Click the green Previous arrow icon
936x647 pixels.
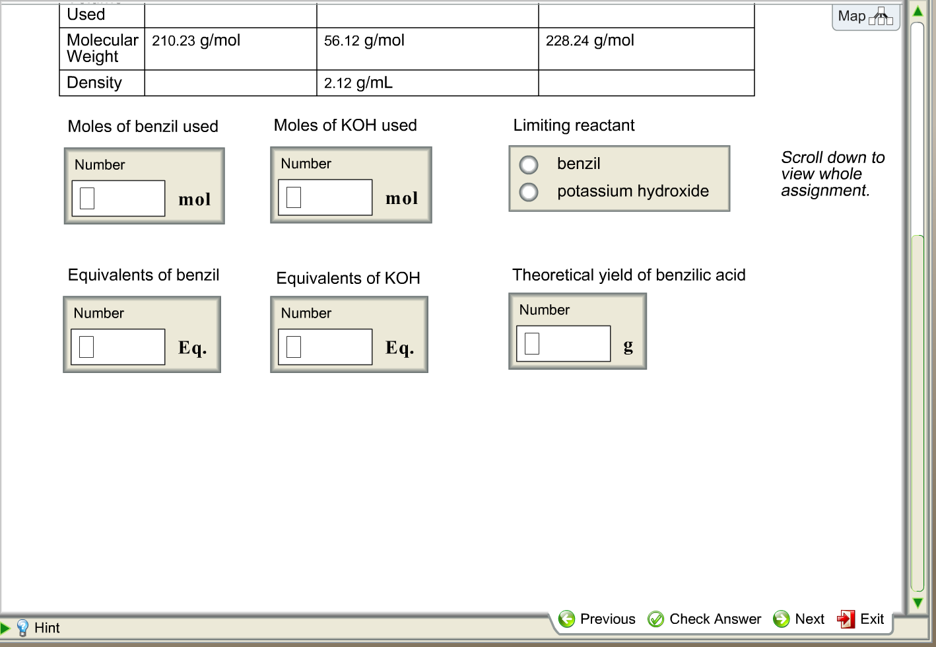pyautogui.click(x=567, y=619)
